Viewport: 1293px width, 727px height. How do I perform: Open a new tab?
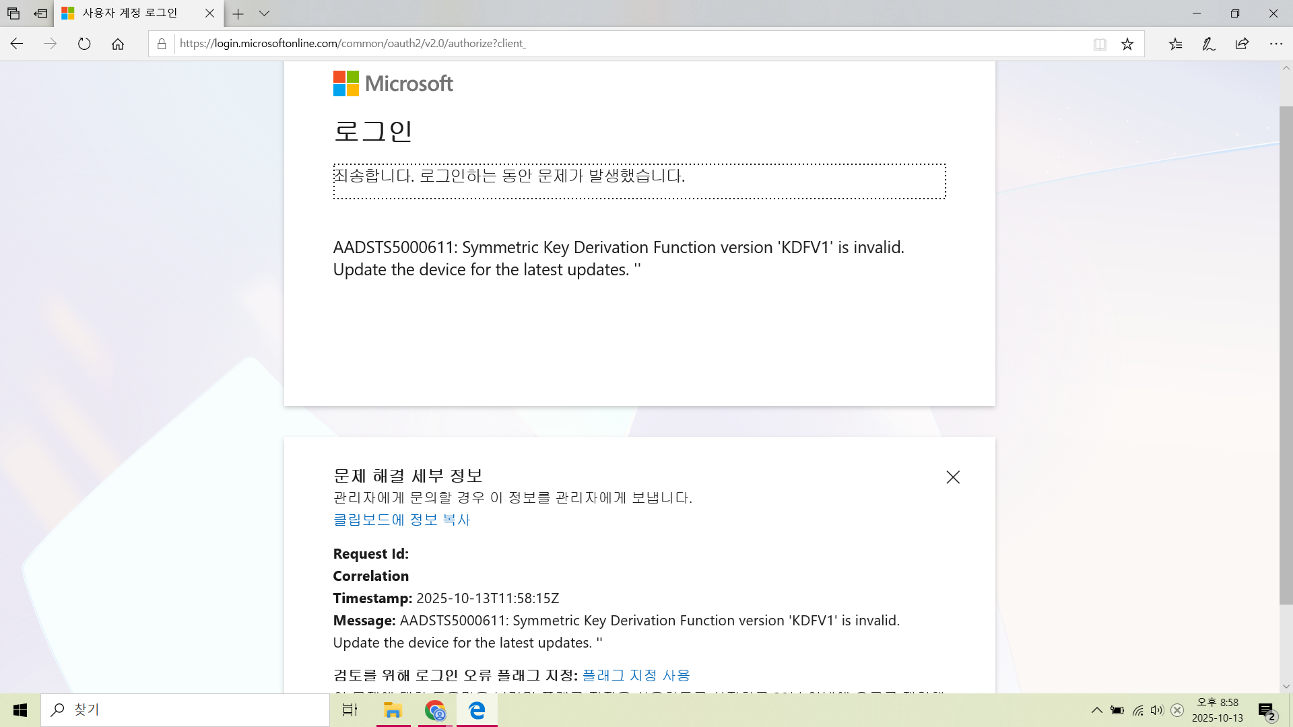pos(238,13)
